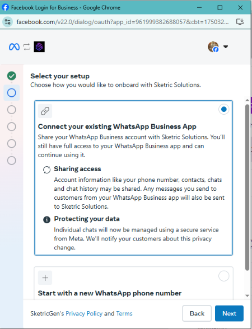Click the install app icon in the address bar
This screenshot has height=329, width=252.
[240, 22]
